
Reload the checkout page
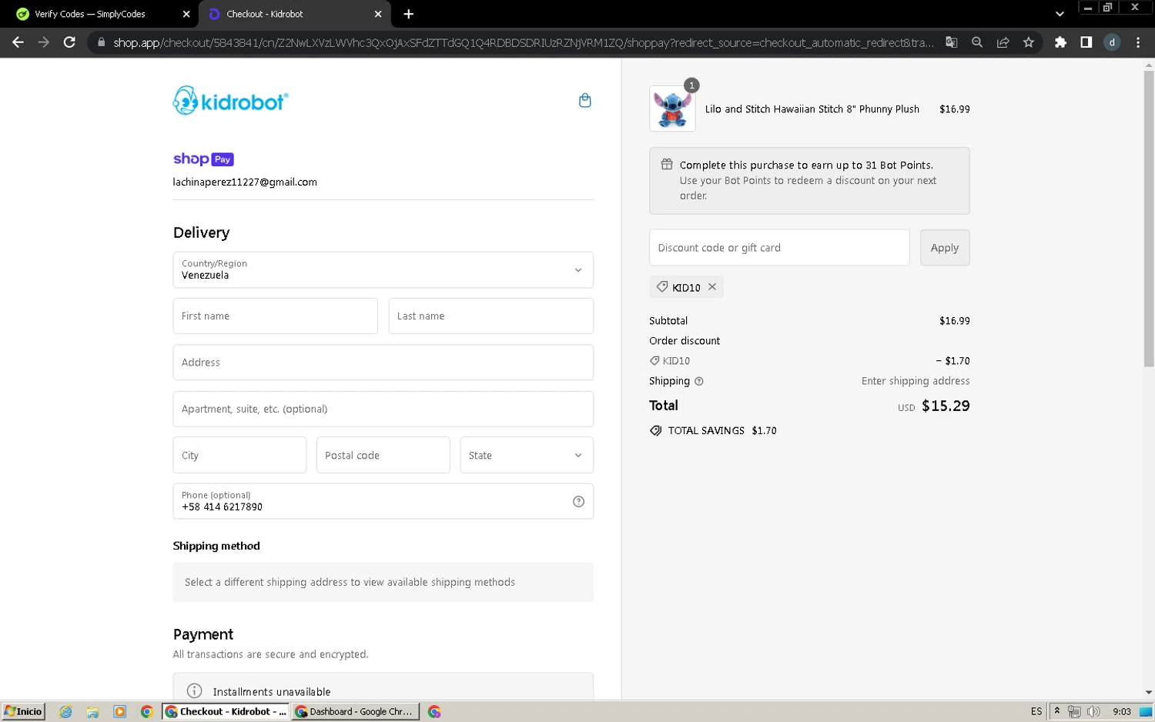tap(69, 42)
